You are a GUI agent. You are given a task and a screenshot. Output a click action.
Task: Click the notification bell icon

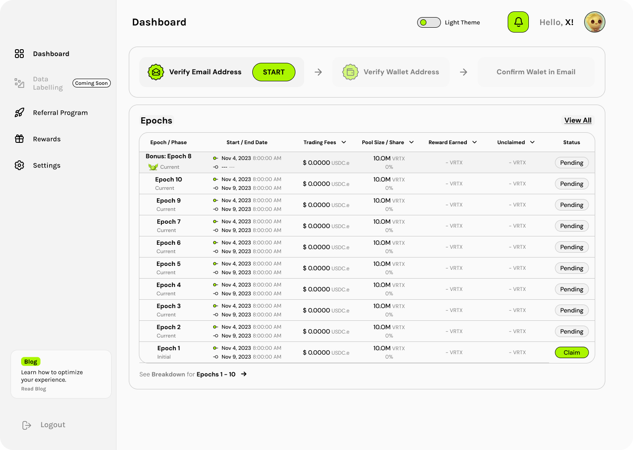click(518, 22)
